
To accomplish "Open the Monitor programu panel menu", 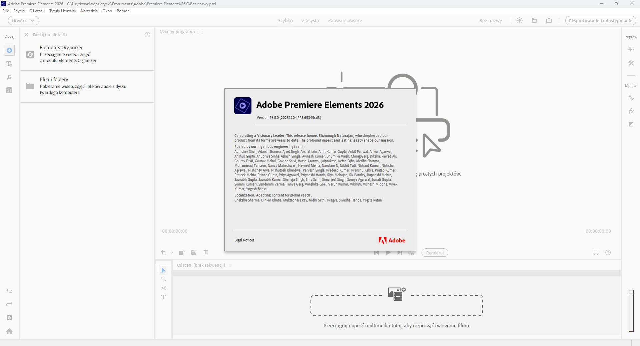I will click(x=200, y=32).
